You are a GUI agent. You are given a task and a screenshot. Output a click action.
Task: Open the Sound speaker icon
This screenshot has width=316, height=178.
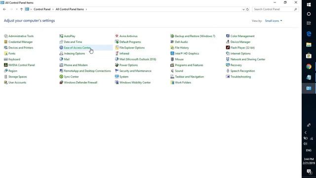point(172,71)
